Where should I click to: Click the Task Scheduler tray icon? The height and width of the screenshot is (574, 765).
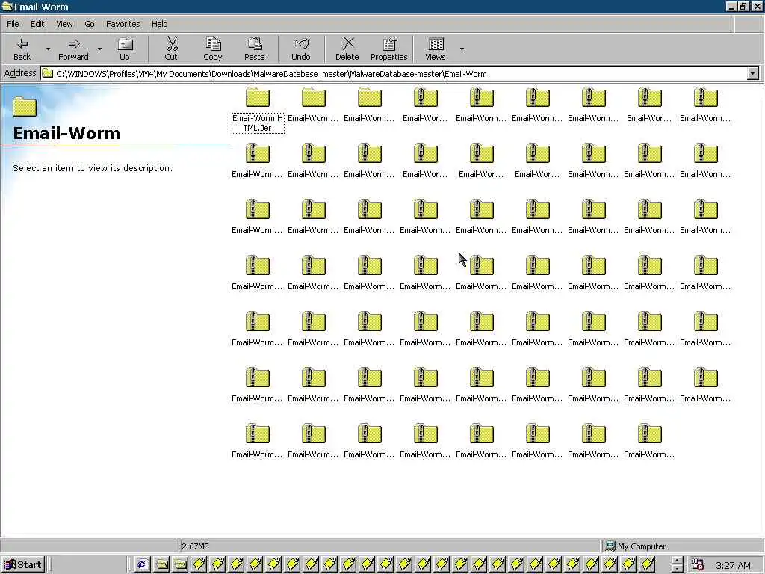698,565
